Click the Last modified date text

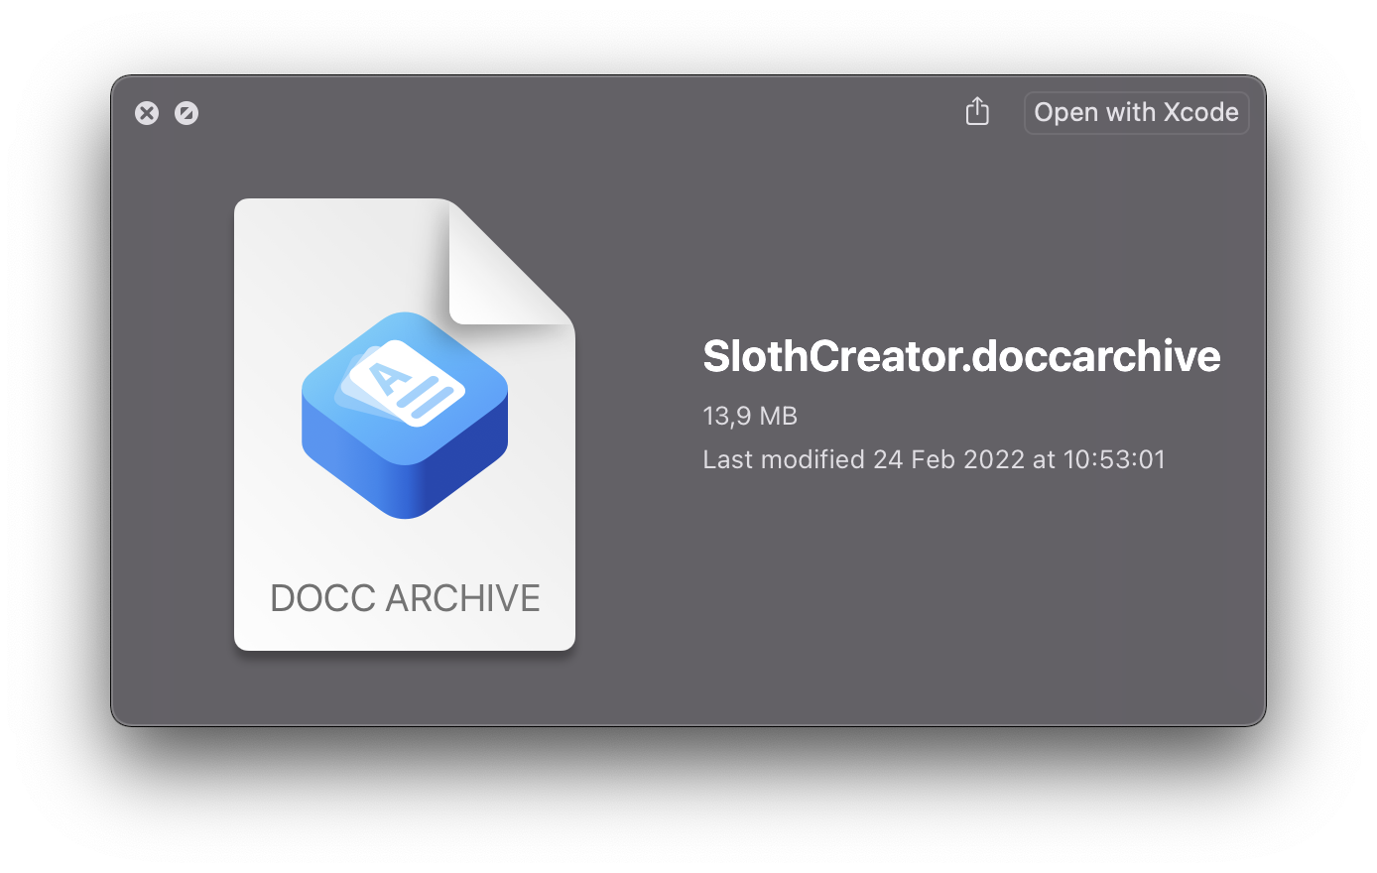coord(934,459)
